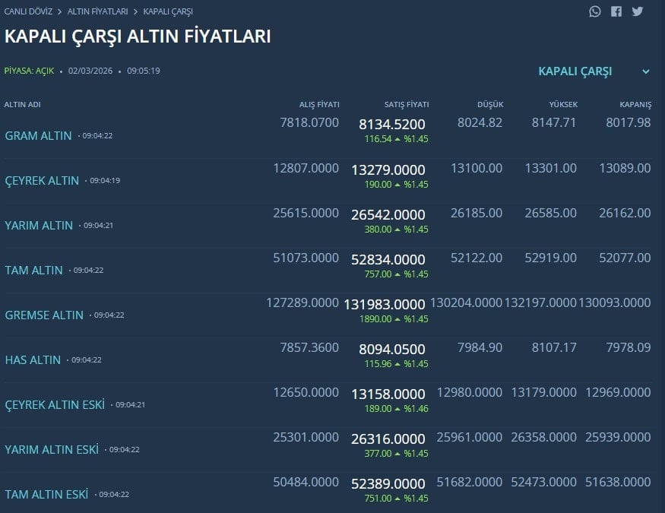View Tam Altın Eski details
The width and height of the screenshot is (665, 513).
point(46,494)
